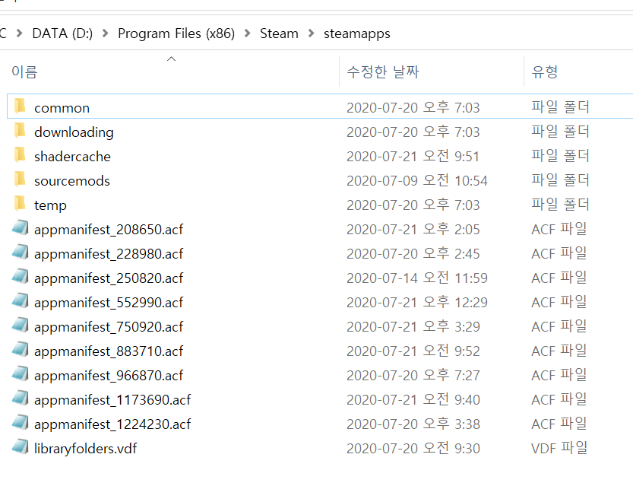Image resolution: width=633 pixels, height=486 pixels.
Task: Click date 2020-07-21 오전 9:40
Action: pos(413,399)
